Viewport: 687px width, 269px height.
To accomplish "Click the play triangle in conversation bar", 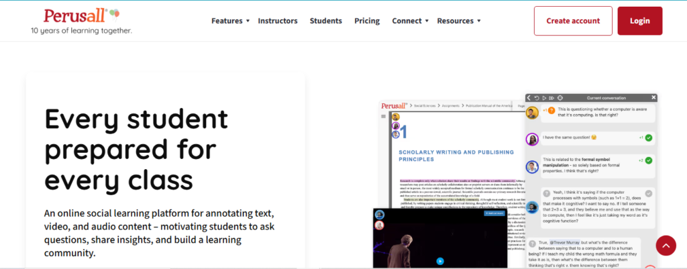I will pyautogui.click(x=544, y=98).
